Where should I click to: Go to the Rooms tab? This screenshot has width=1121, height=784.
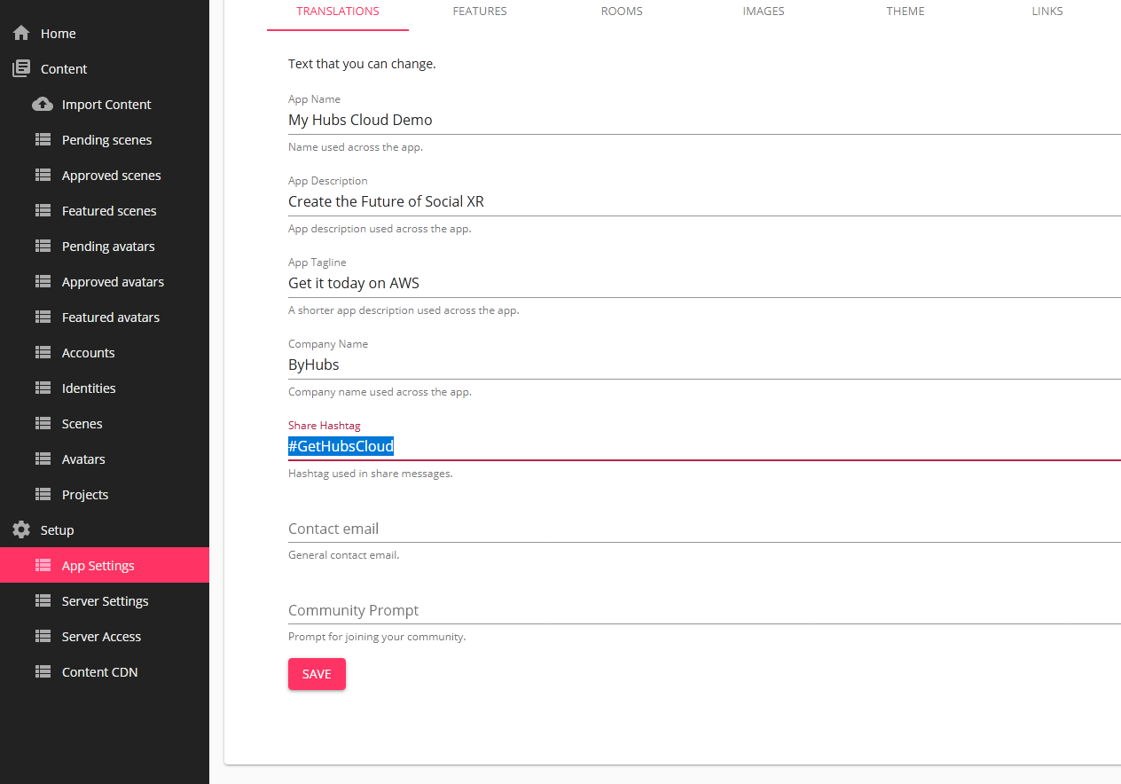(622, 12)
